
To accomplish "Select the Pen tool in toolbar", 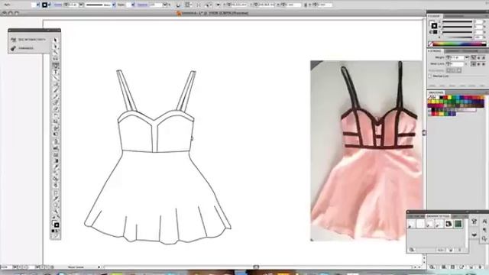I will 56,66.
